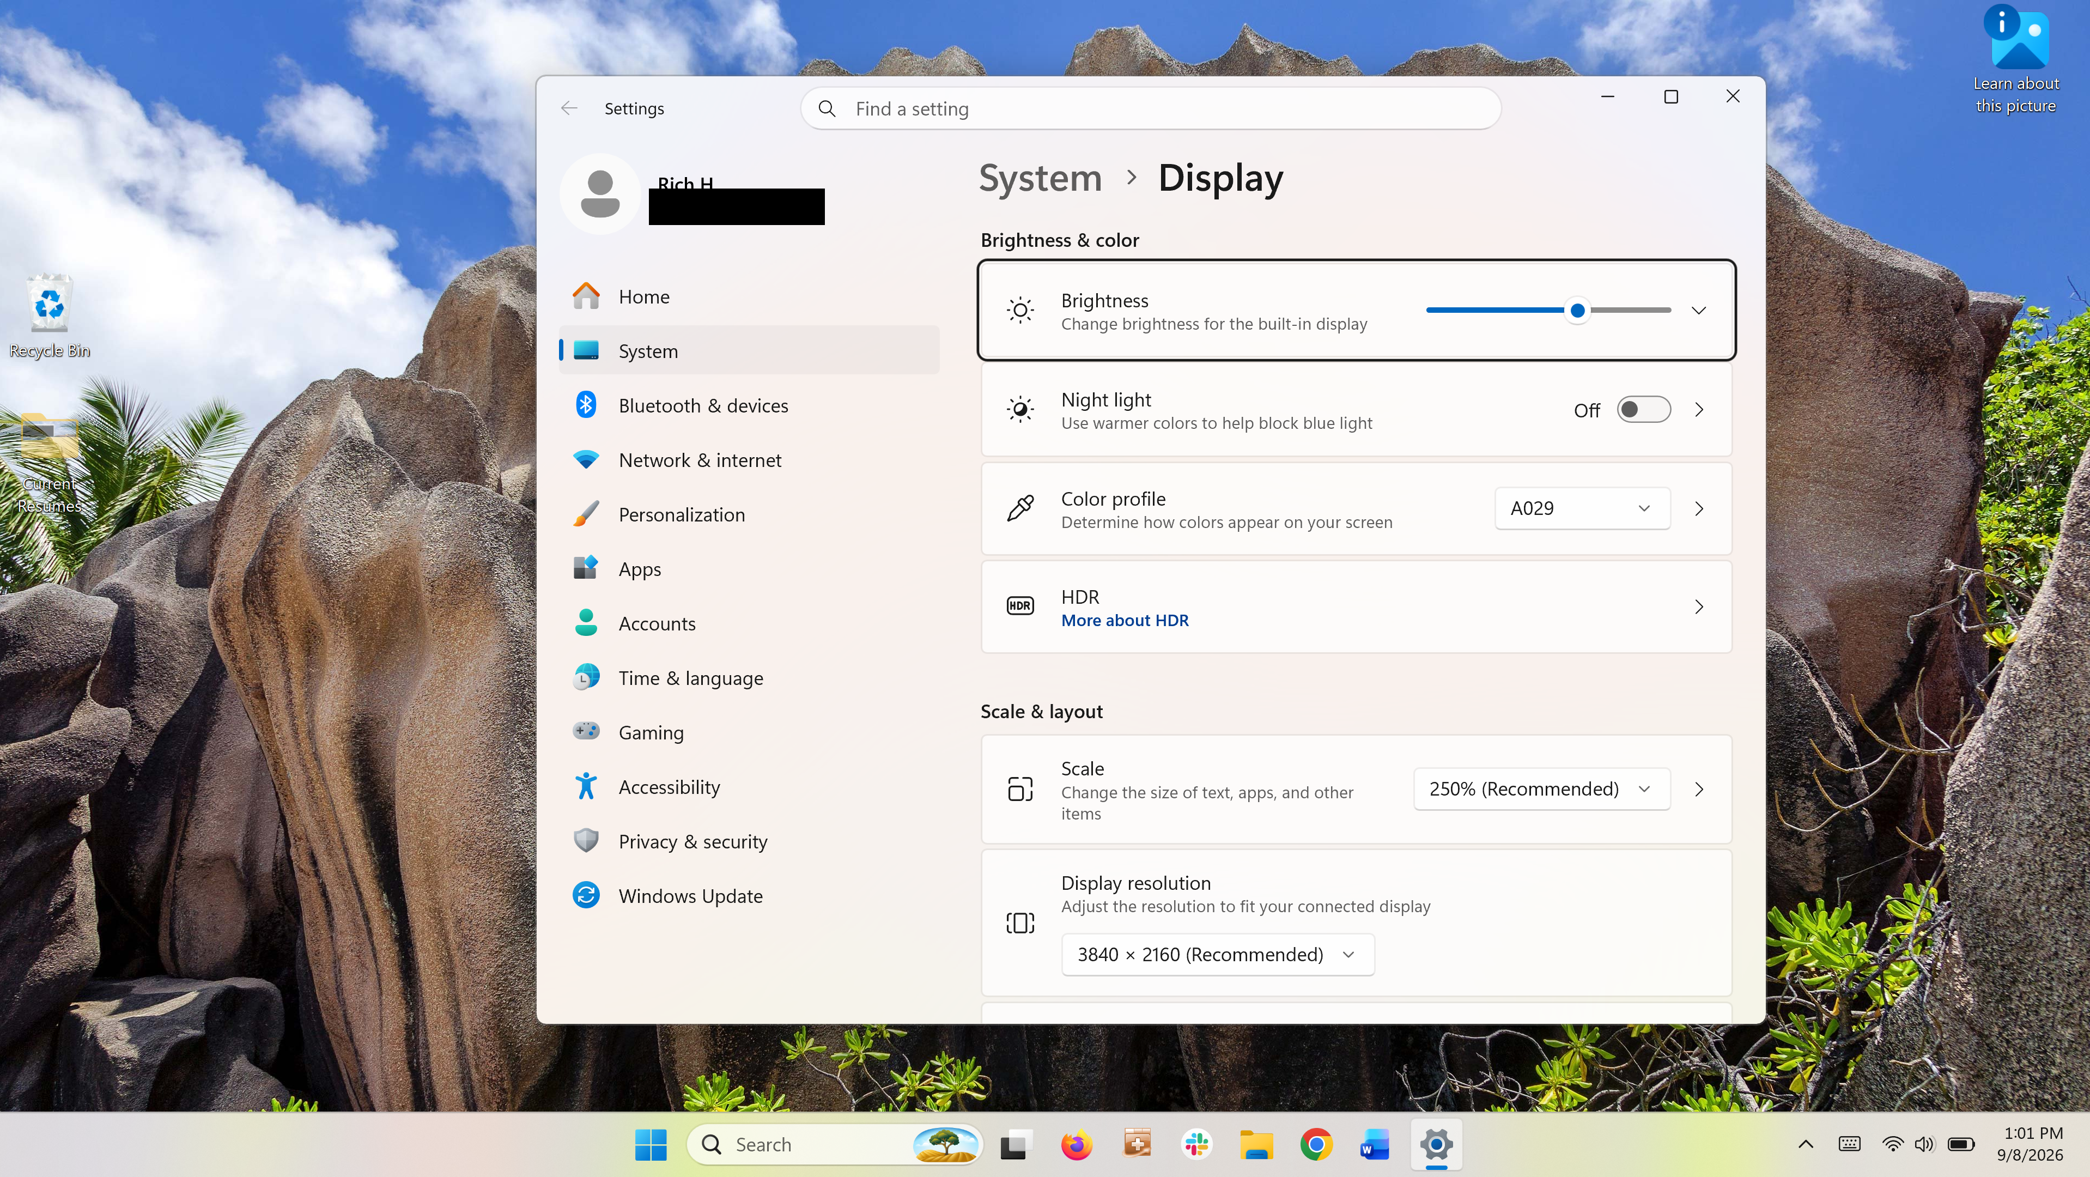Open Windows Update page
This screenshot has width=2090, height=1177.
749,895
